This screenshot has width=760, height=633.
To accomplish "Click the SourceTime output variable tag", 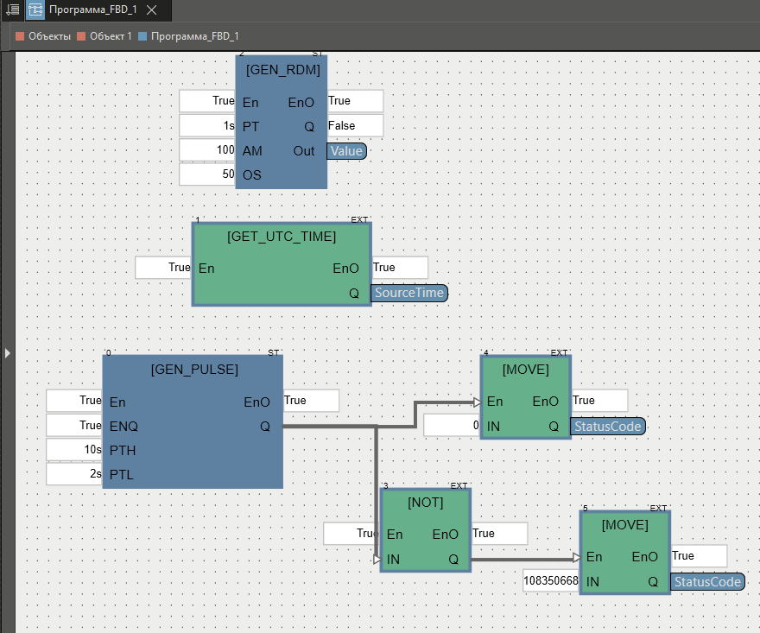I will (409, 293).
